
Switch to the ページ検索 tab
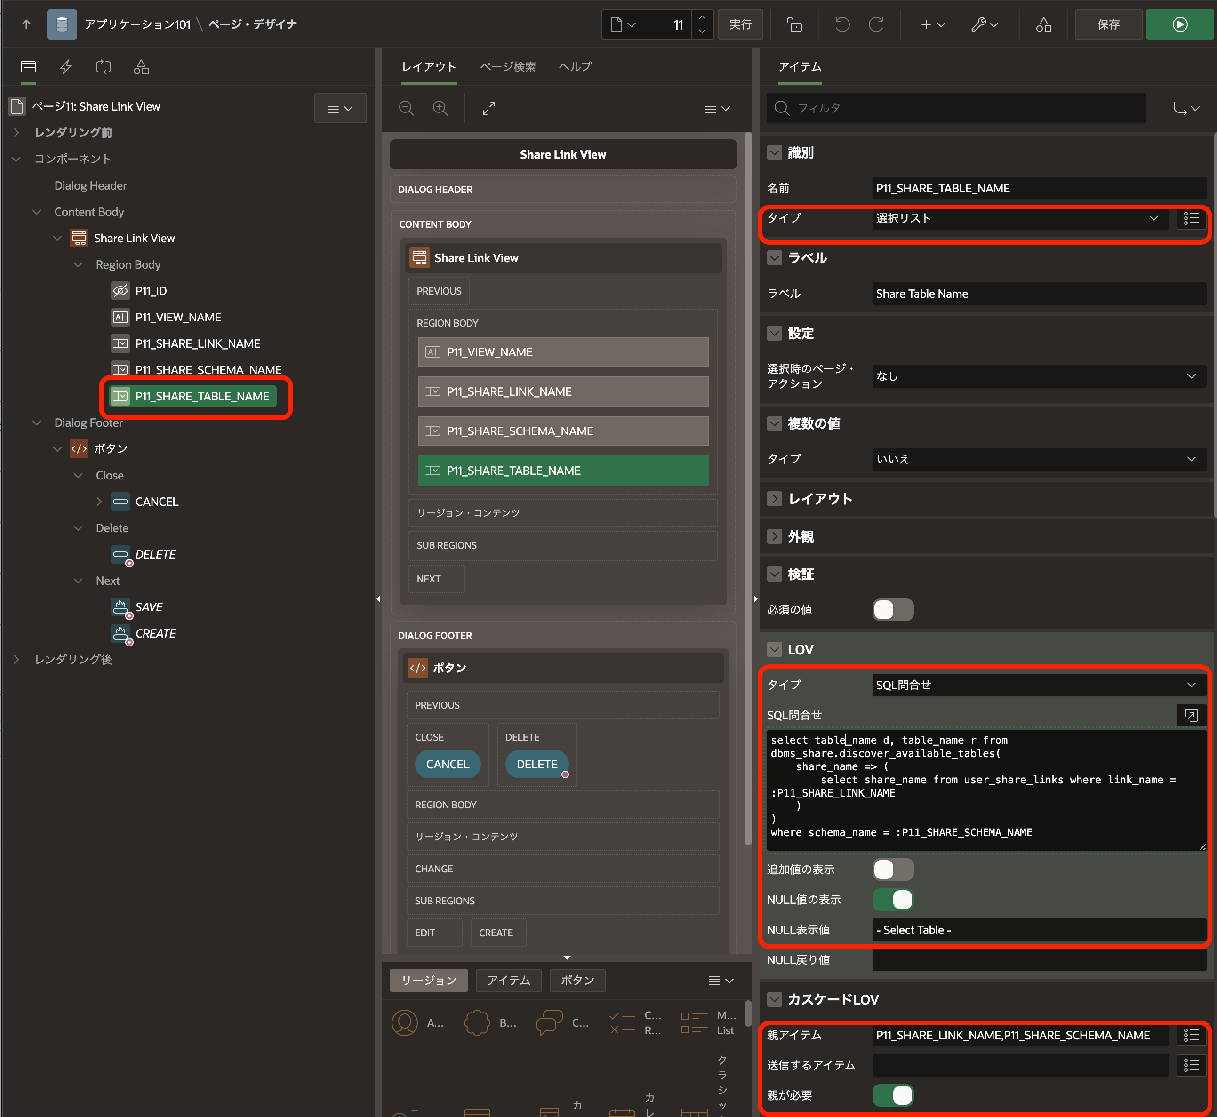(x=507, y=66)
